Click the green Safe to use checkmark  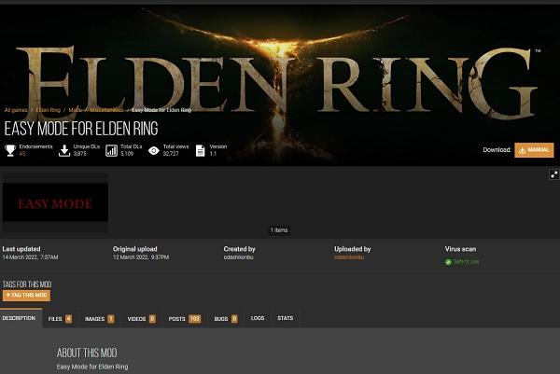coord(448,261)
